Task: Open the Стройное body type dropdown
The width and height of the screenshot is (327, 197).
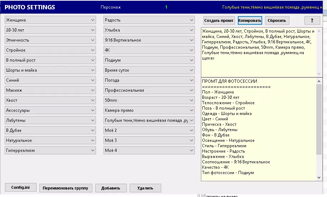Action: pos(50,50)
